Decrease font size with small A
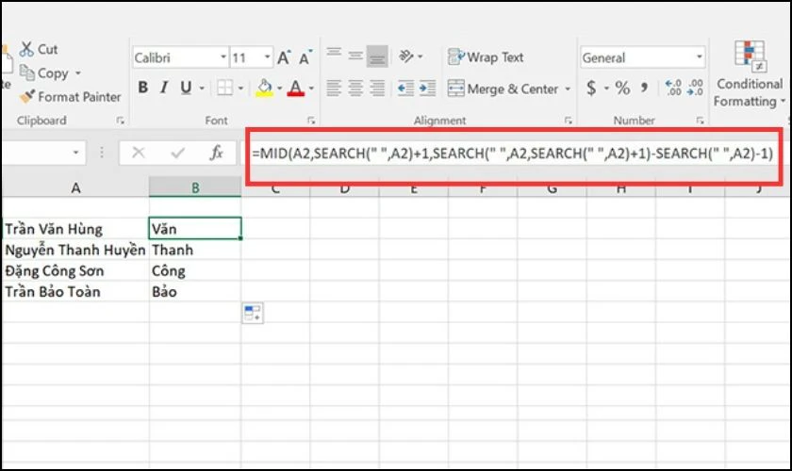Image resolution: width=792 pixels, height=471 pixels. [305, 57]
